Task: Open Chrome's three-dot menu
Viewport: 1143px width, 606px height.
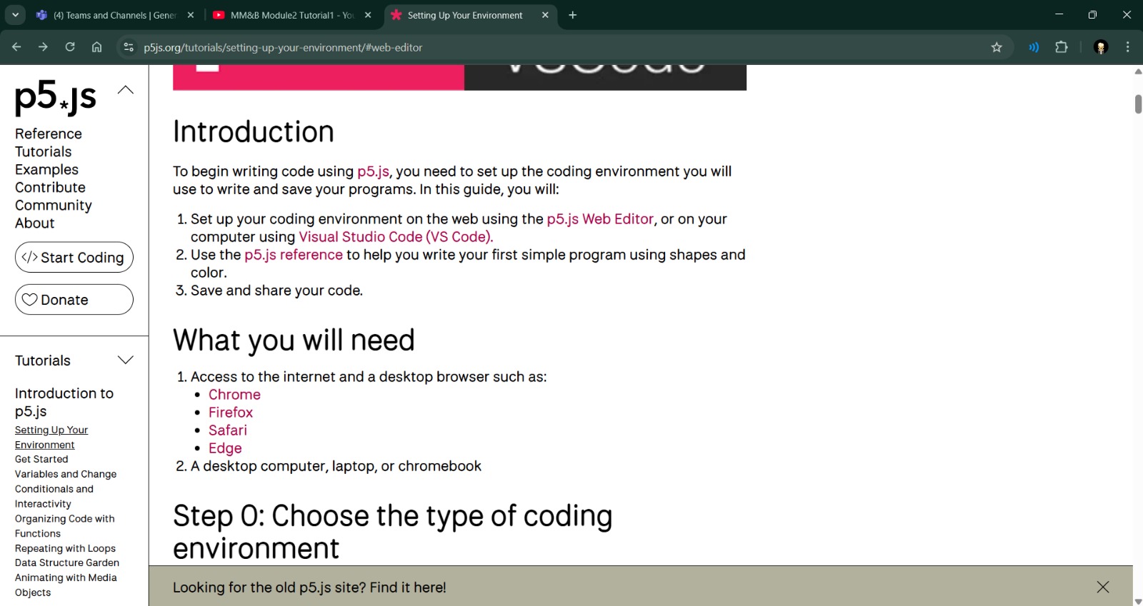Action: point(1128,47)
